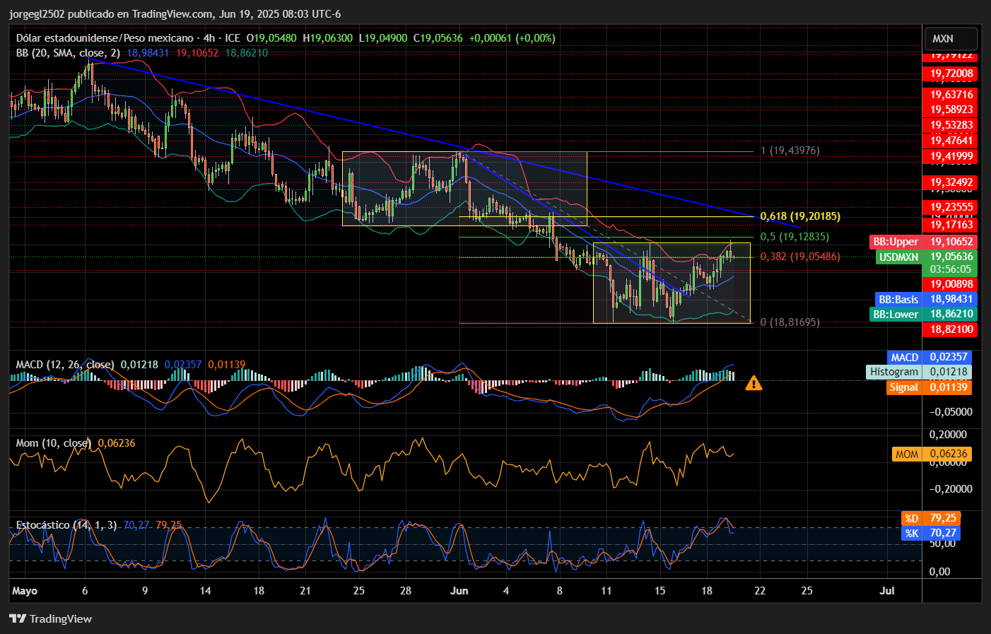Click the red price label '19,53283'
The width and height of the screenshot is (991, 634).
tap(951, 125)
